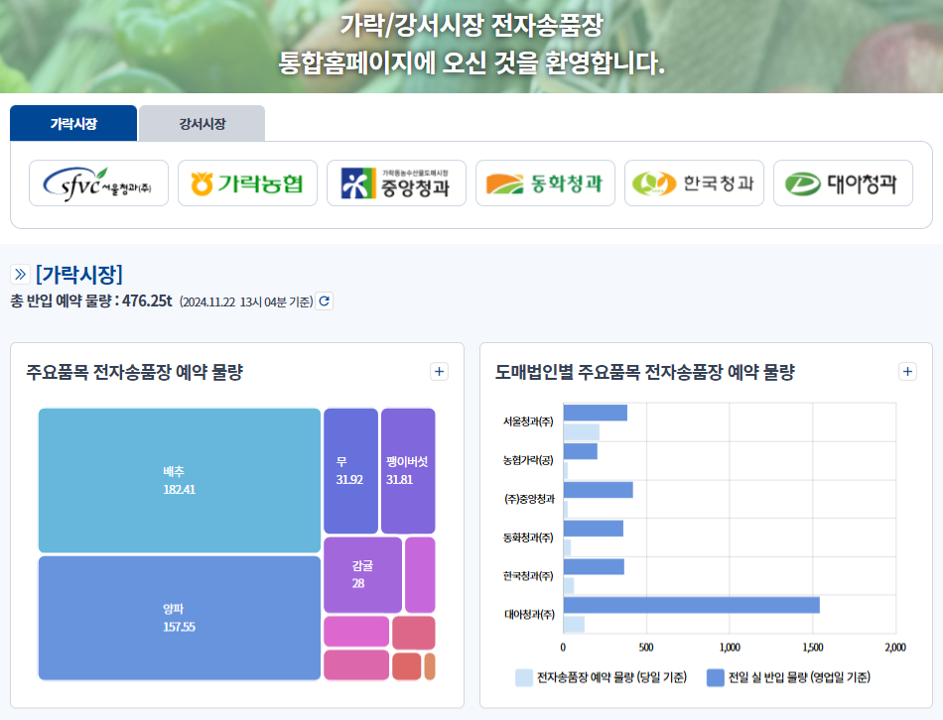This screenshot has height=720, width=943.
Task: Switch to the 가락시장 tab
Action: 73,123
